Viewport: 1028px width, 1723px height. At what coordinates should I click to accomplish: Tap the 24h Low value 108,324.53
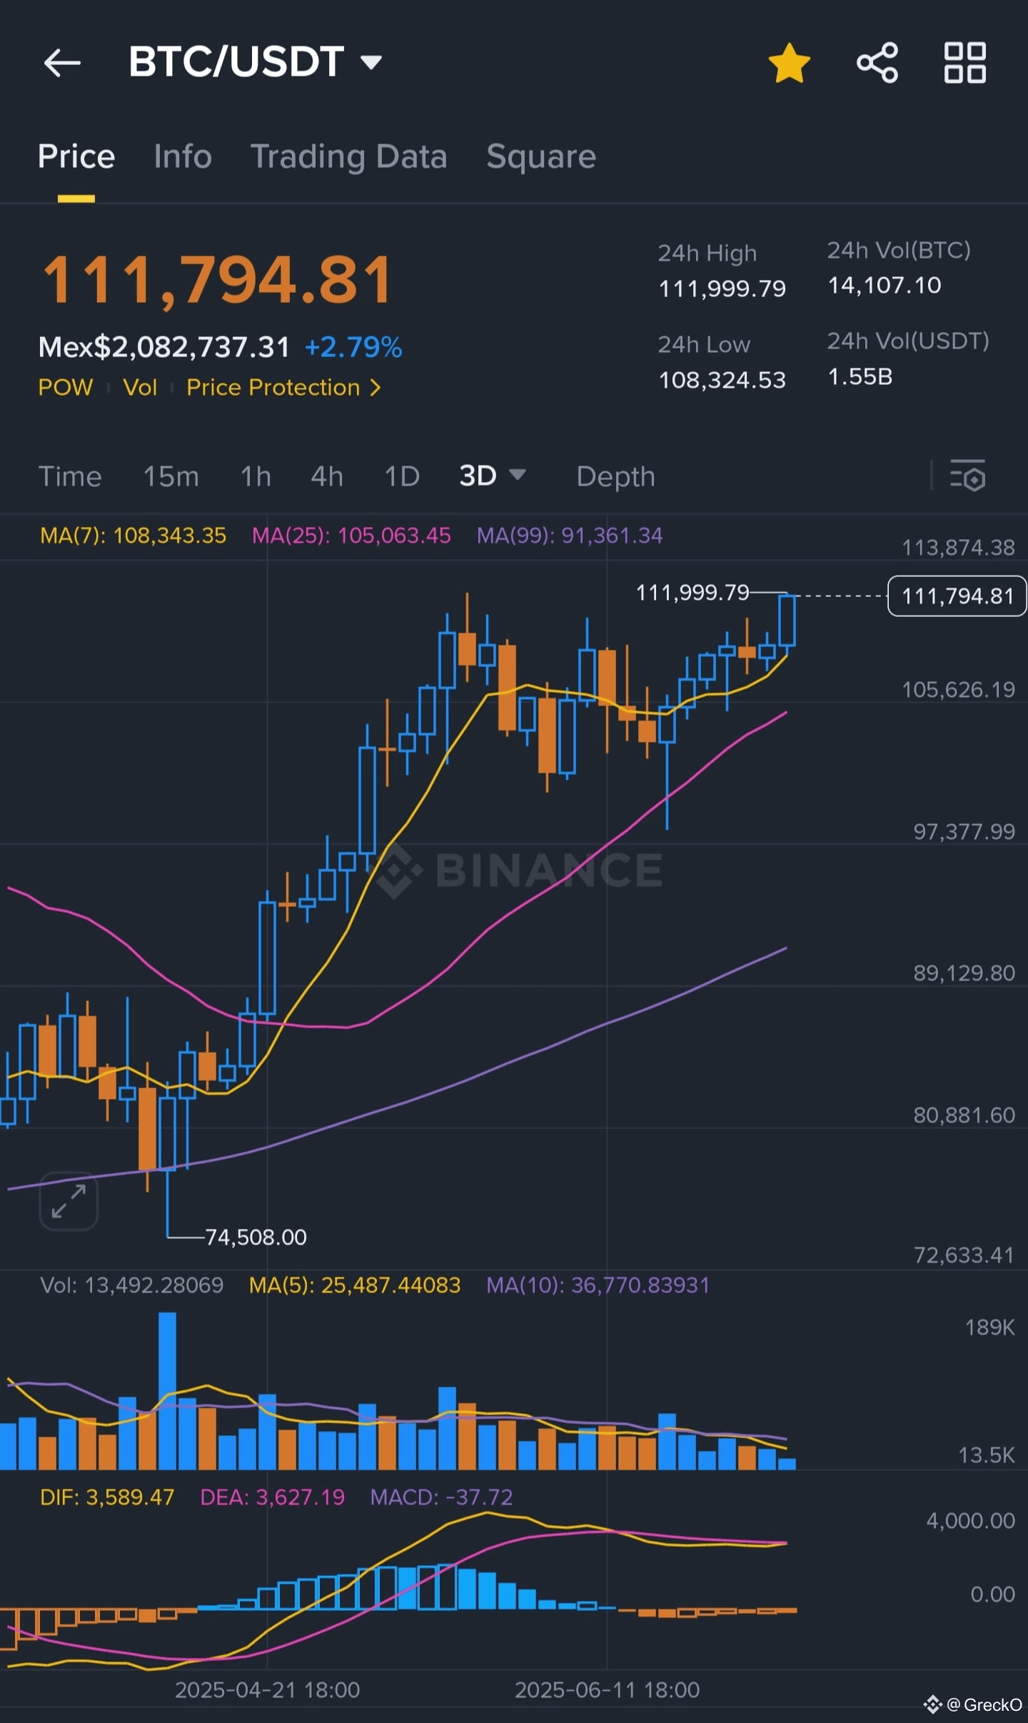click(x=722, y=380)
